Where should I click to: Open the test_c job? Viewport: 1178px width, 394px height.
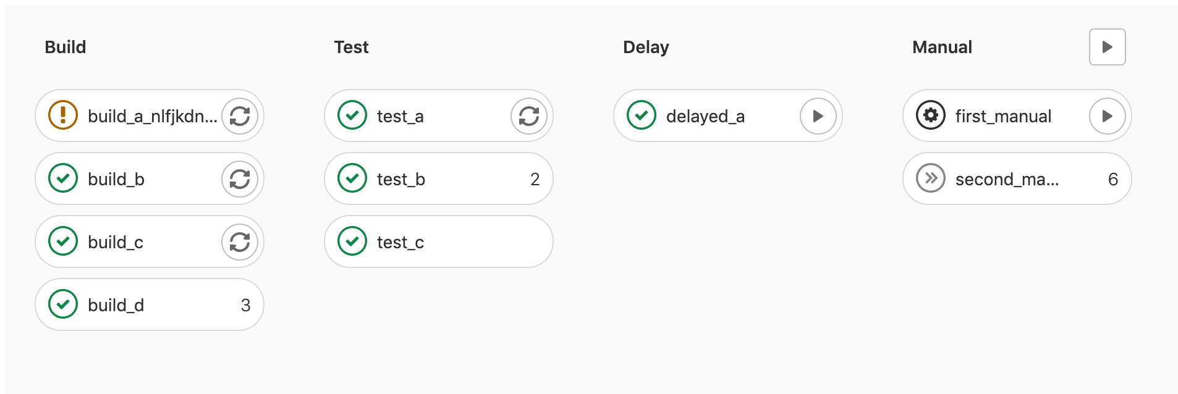pyautogui.click(x=439, y=241)
